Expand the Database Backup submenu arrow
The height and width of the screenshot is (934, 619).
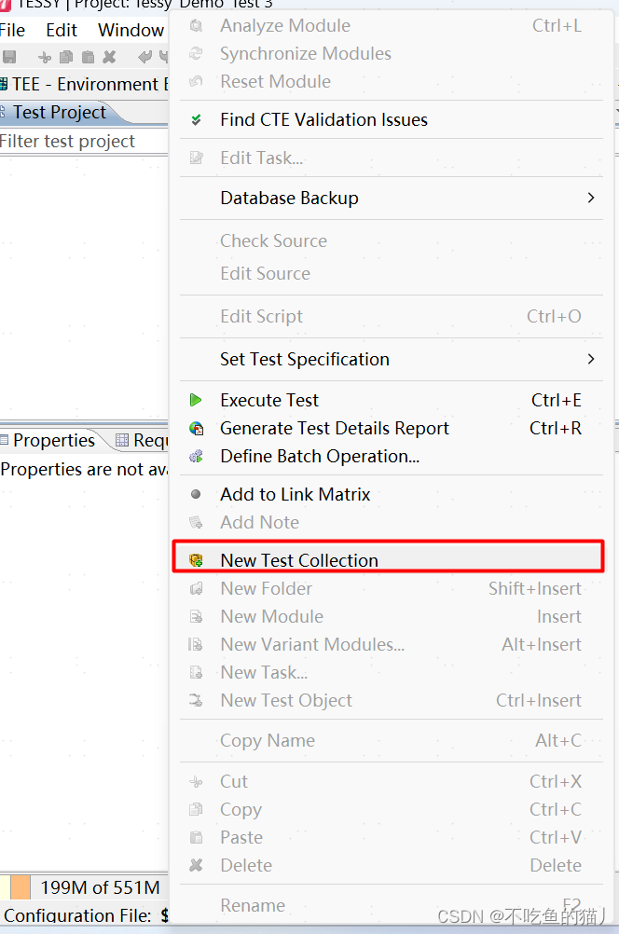(x=590, y=198)
